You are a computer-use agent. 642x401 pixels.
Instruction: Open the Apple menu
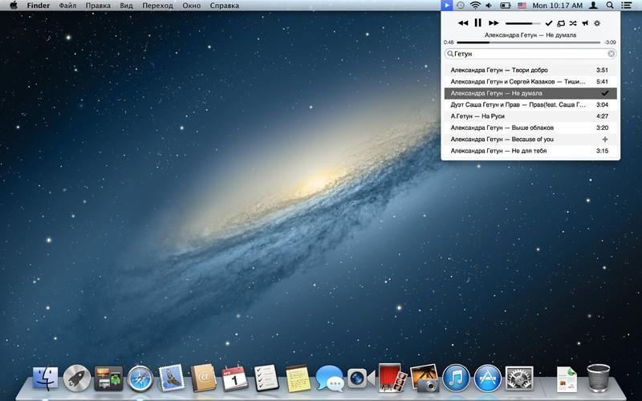[14, 6]
